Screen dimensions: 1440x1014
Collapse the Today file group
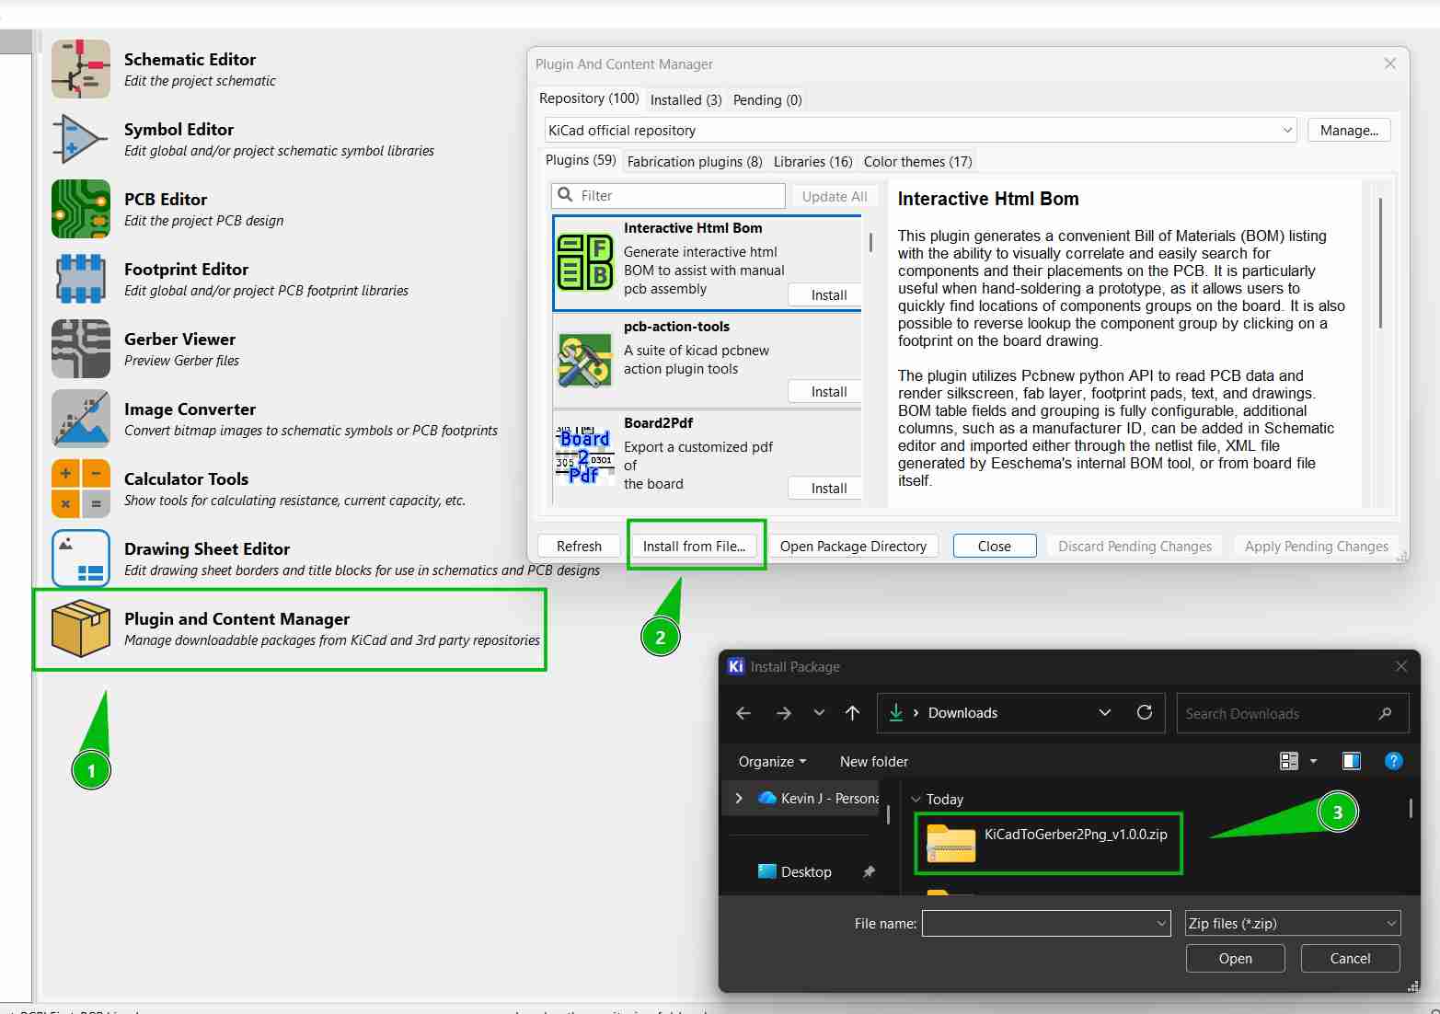coord(915,800)
